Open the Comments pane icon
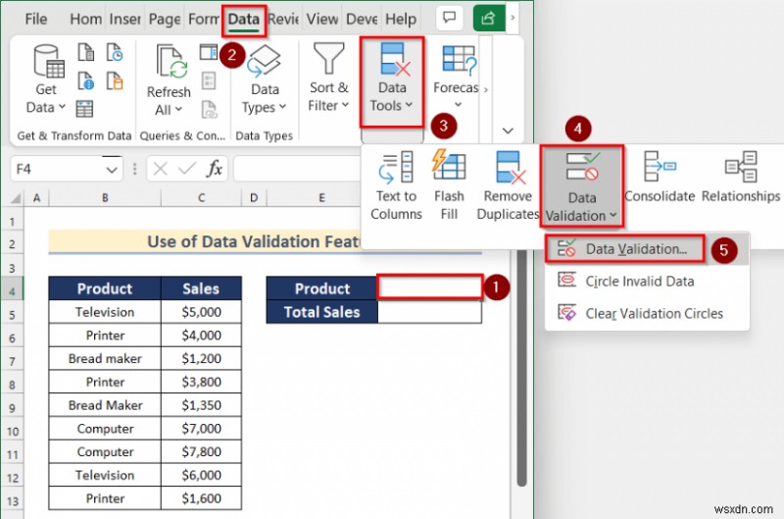 pyautogui.click(x=449, y=18)
